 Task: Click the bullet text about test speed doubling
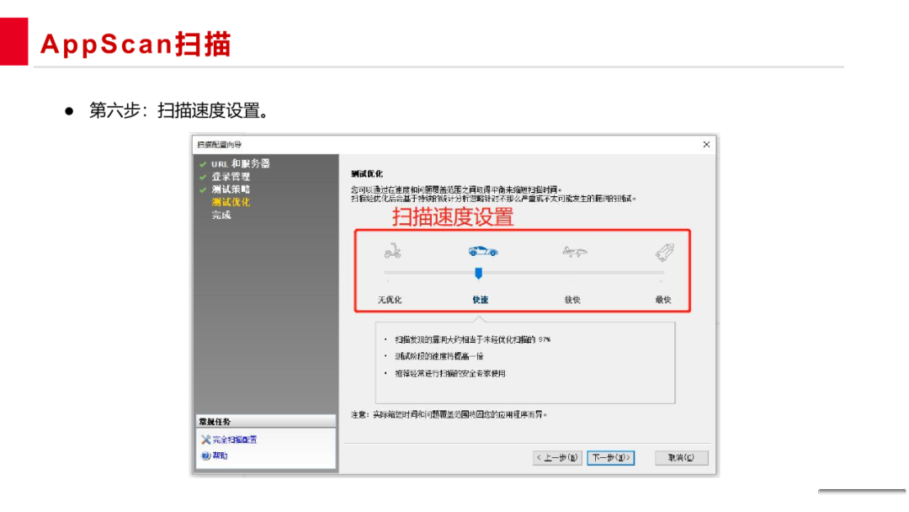pos(439,356)
